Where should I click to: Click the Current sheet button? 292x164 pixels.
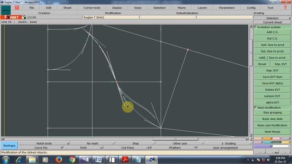272,22
